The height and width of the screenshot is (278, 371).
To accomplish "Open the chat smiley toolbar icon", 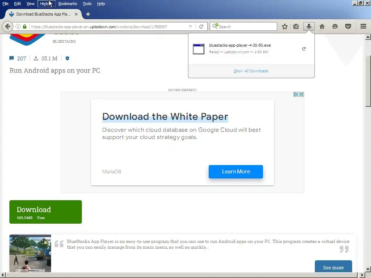I will (x=335, y=26).
